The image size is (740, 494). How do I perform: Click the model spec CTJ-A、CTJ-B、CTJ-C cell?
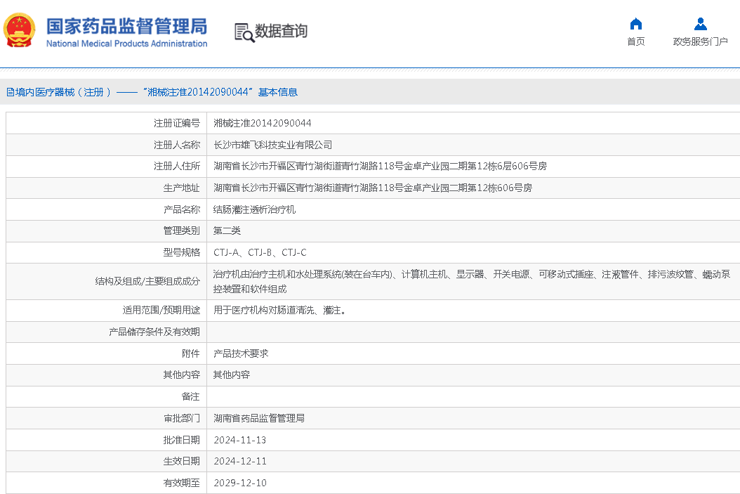pyautogui.click(x=260, y=252)
